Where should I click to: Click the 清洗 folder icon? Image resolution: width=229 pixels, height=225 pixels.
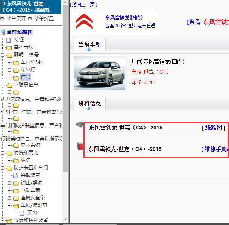tap(16, 160)
